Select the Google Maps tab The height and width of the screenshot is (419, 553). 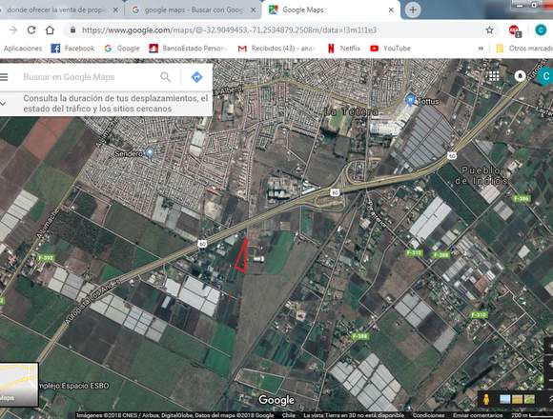point(331,10)
